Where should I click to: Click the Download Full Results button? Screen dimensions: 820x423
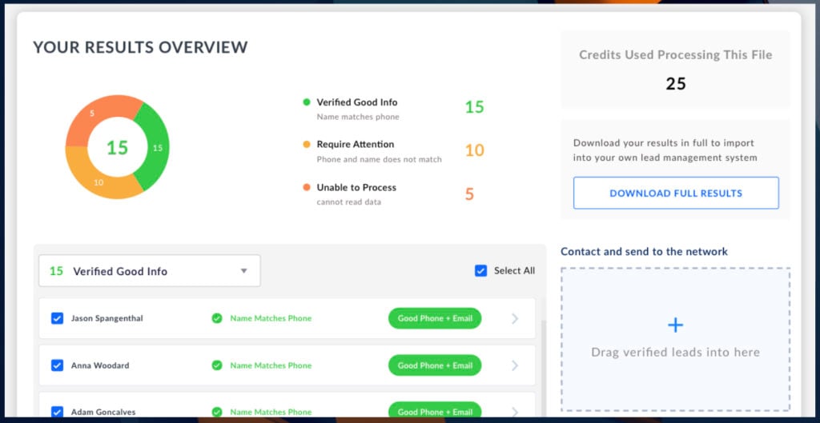tap(676, 193)
